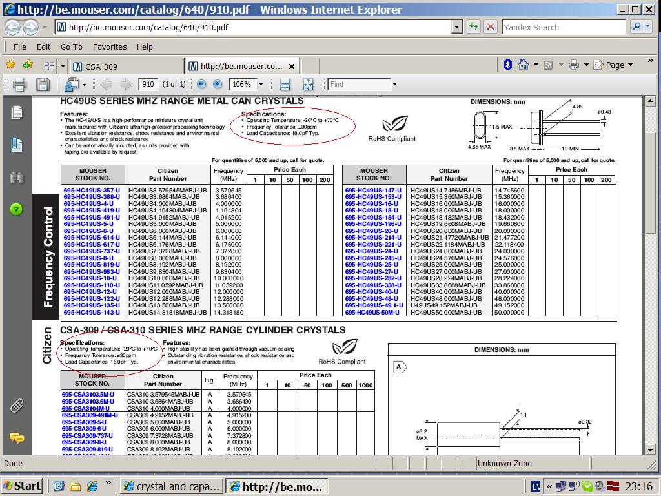Click the Stop loading red X icon
This screenshot has width=661, height=496.
pos(491,27)
